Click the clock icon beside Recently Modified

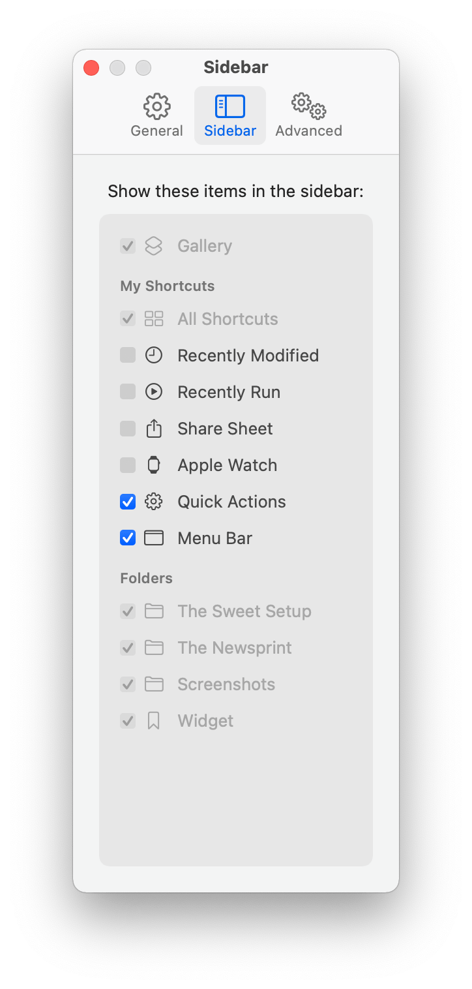[x=154, y=356]
